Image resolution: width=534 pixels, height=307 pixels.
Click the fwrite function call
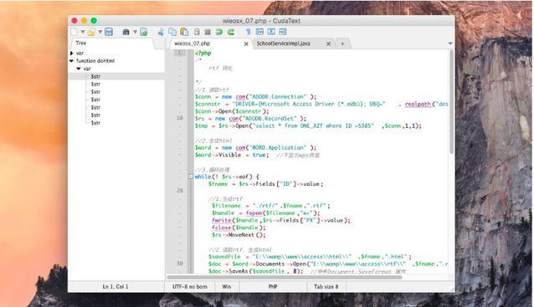(221, 220)
